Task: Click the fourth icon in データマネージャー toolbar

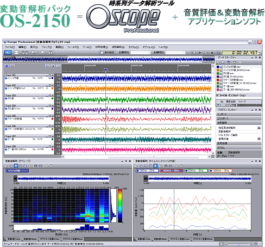Action: point(234,62)
